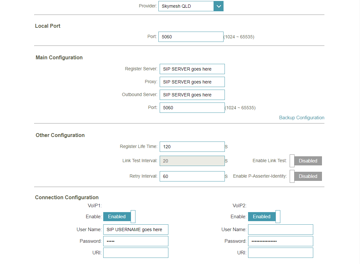The width and height of the screenshot is (360, 264).
Task: Click the Local Port input field
Action: coord(191,37)
